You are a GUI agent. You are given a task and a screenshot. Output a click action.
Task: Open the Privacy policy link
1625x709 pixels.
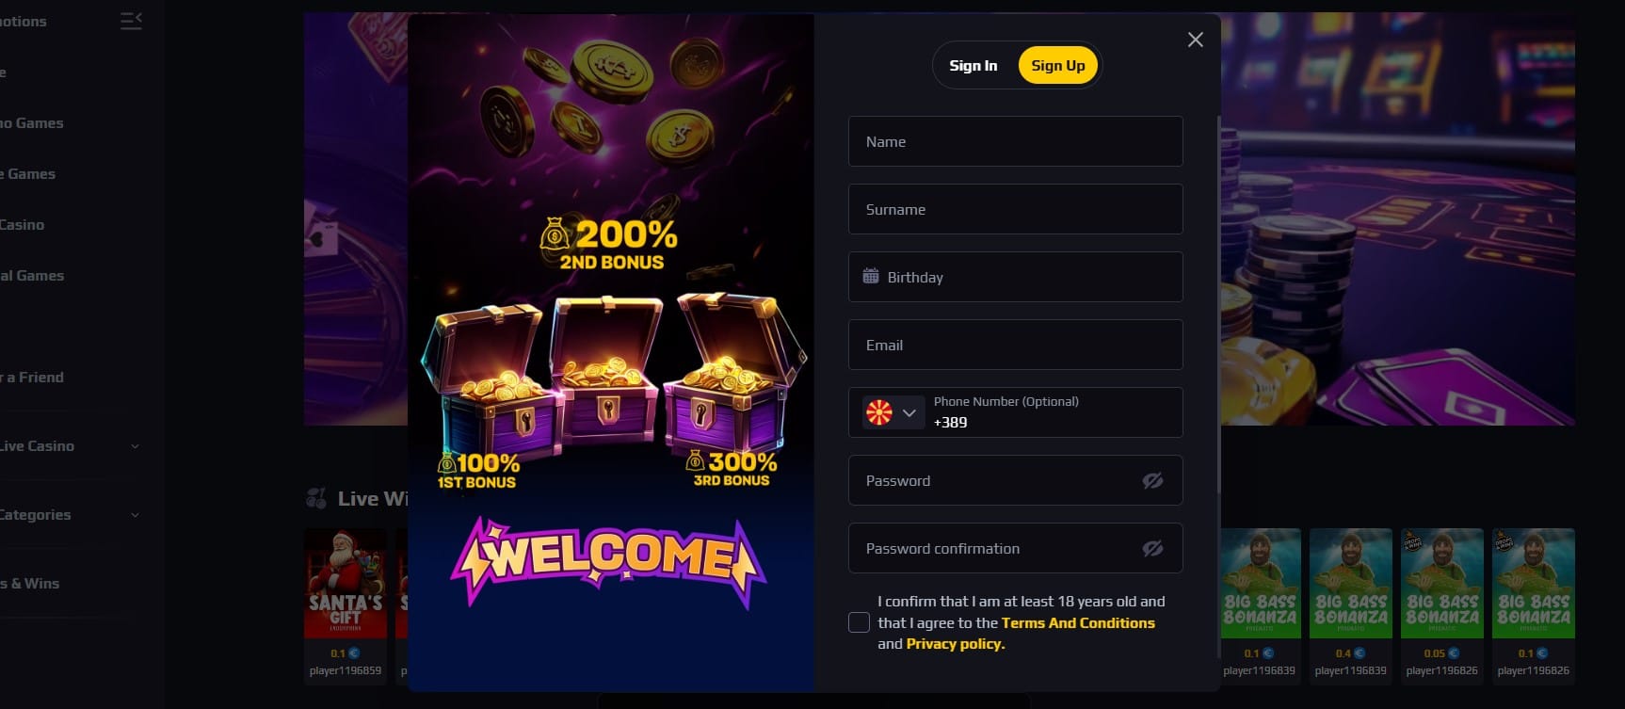tap(955, 644)
